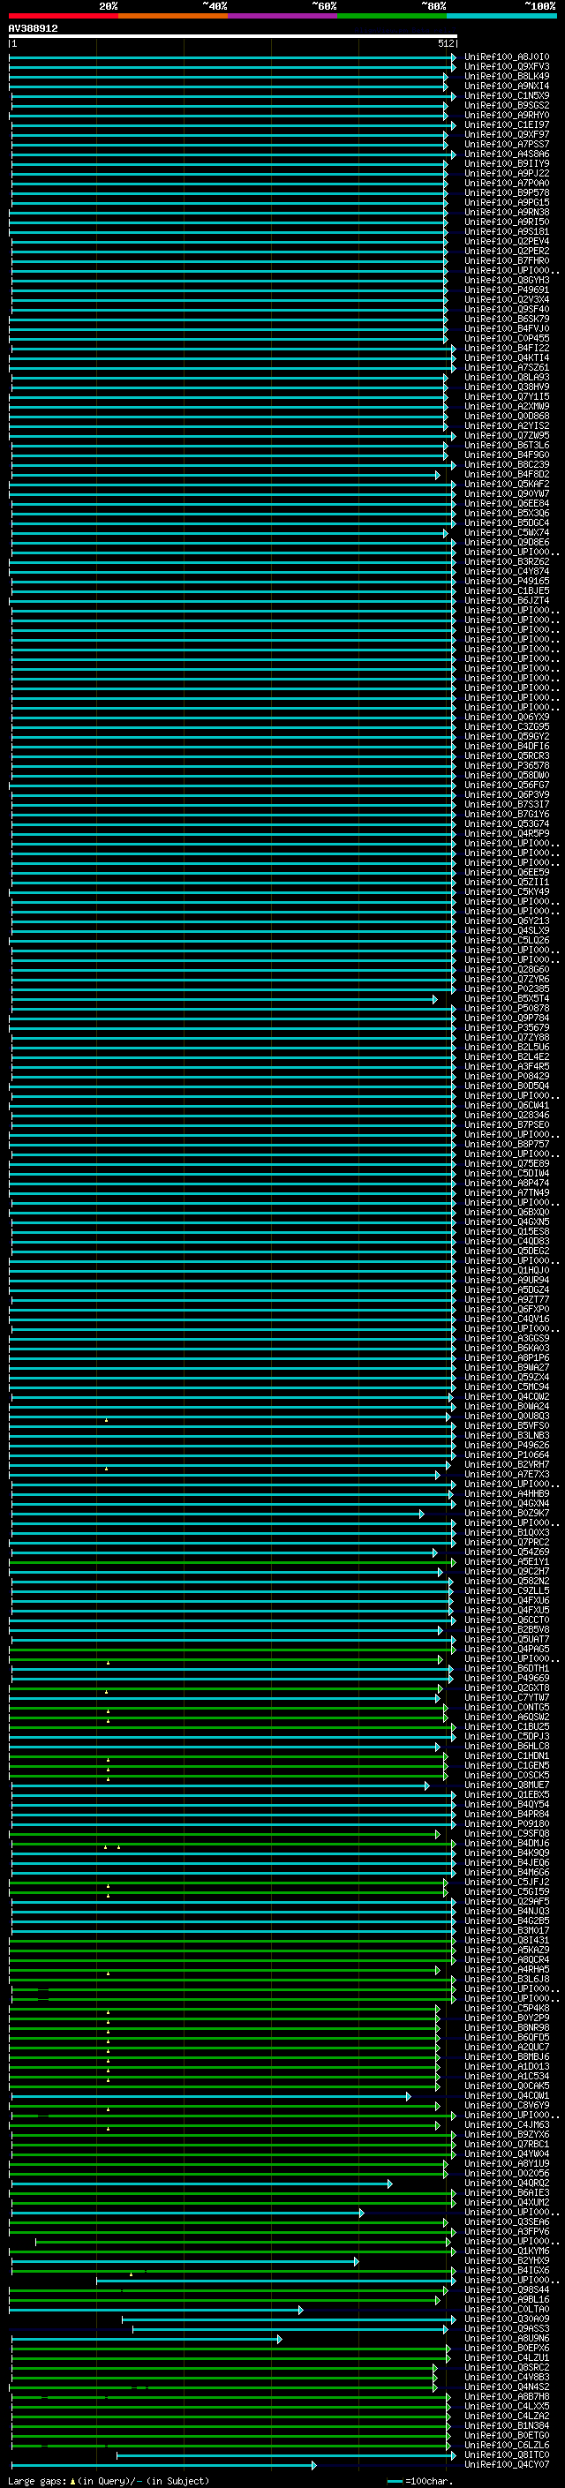Select UniRef100_A8P1P6 label

tap(507, 1358)
